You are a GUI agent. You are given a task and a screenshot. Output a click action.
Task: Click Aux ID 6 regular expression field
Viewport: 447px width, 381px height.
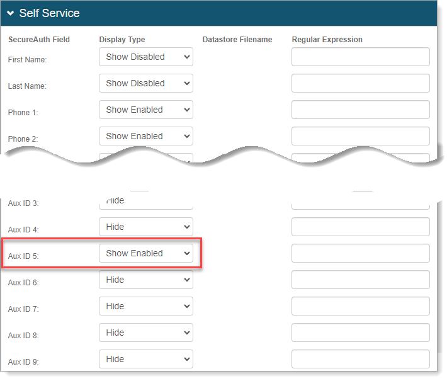[x=360, y=280]
